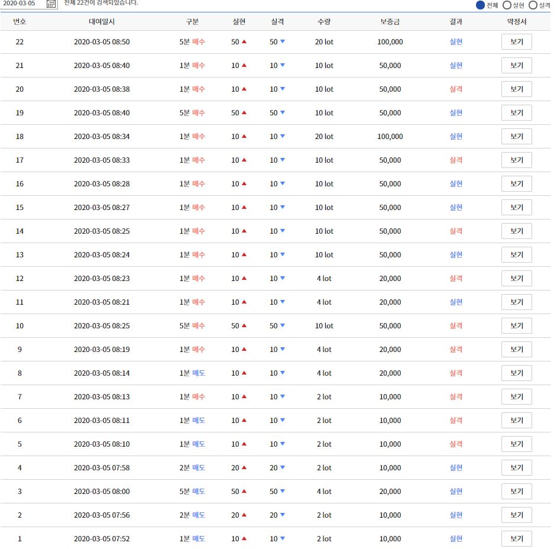
Task: Open 보기 for row 15
Action: click(517, 207)
